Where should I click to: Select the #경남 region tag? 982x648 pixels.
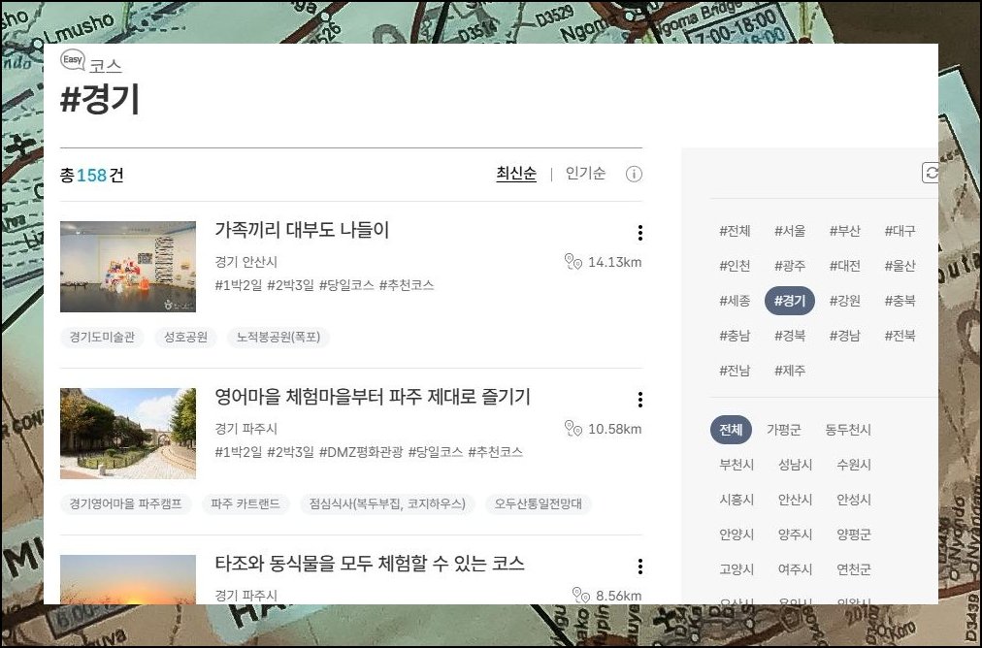[x=845, y=336]
